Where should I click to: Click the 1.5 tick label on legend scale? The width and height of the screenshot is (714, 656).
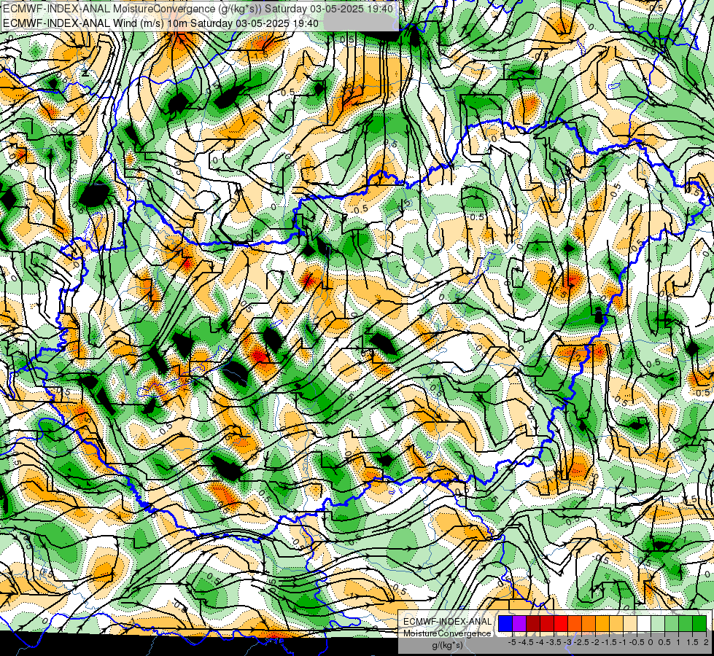pyautogui.click(x=692, y=642)
